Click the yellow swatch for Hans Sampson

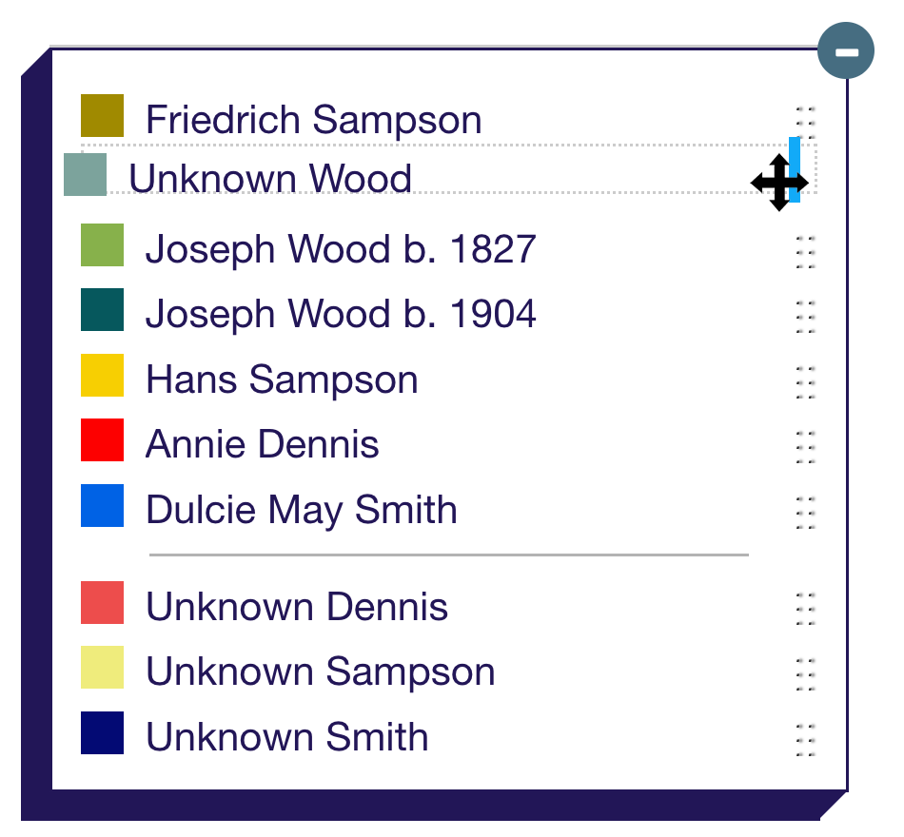click(x=102, y=376)
